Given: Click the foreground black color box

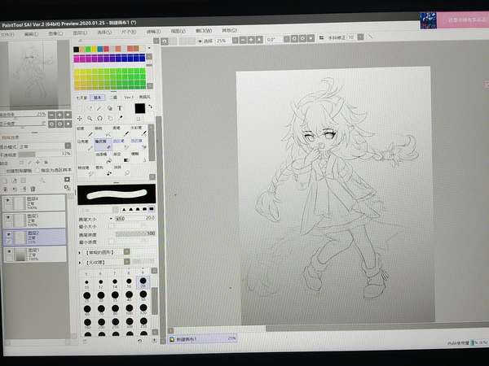Looking at the screenshot, I should tap(139, 109).
